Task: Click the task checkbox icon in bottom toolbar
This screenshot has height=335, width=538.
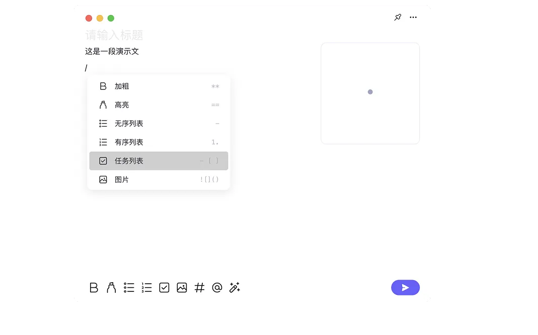Action: (165, 287)
